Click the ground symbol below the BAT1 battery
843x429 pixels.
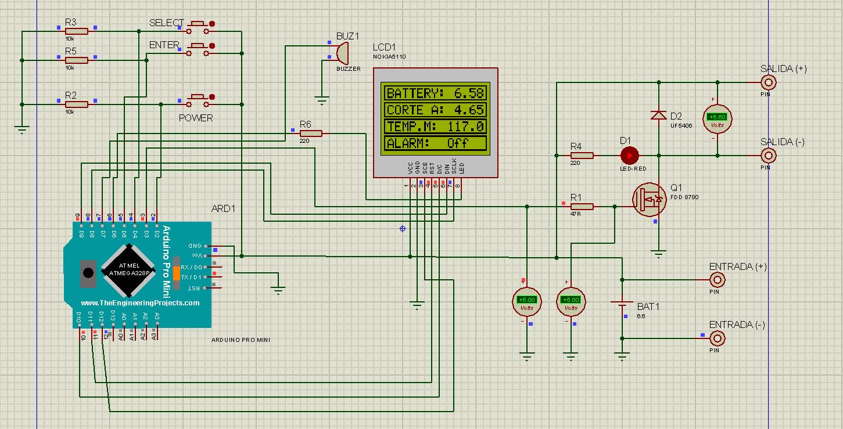pyautogui.click(x=622, y=356)
